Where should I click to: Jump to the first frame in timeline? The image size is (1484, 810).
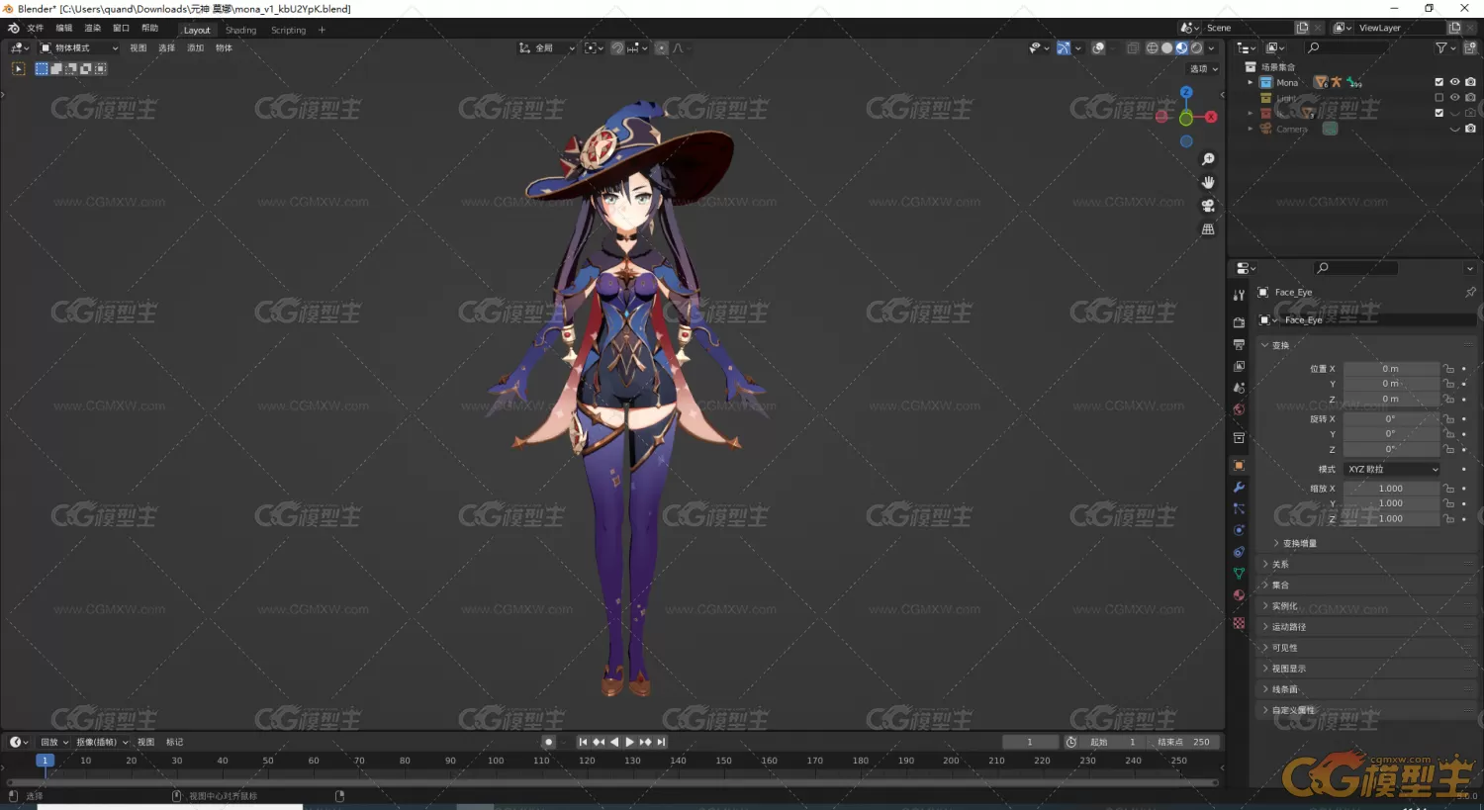[x=583, y=742]
